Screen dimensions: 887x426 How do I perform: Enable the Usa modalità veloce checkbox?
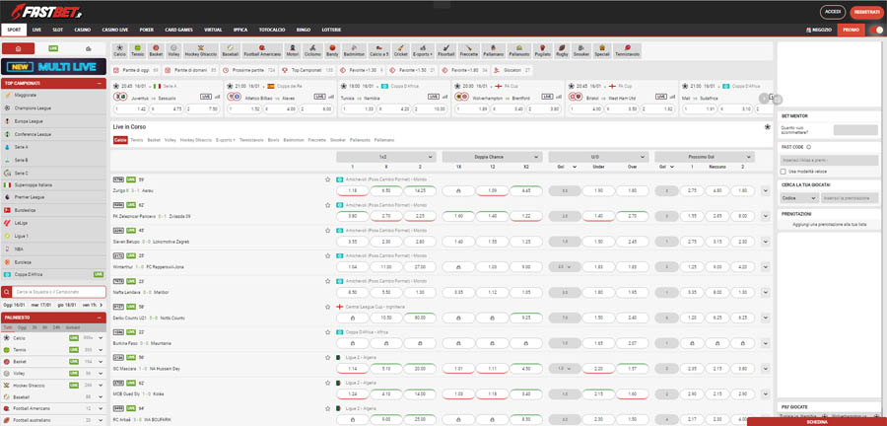click(x=783, y=171)
